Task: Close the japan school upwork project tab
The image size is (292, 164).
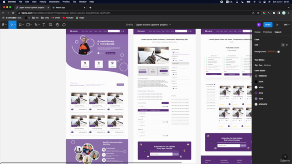Action: click(x=48, y=8)
